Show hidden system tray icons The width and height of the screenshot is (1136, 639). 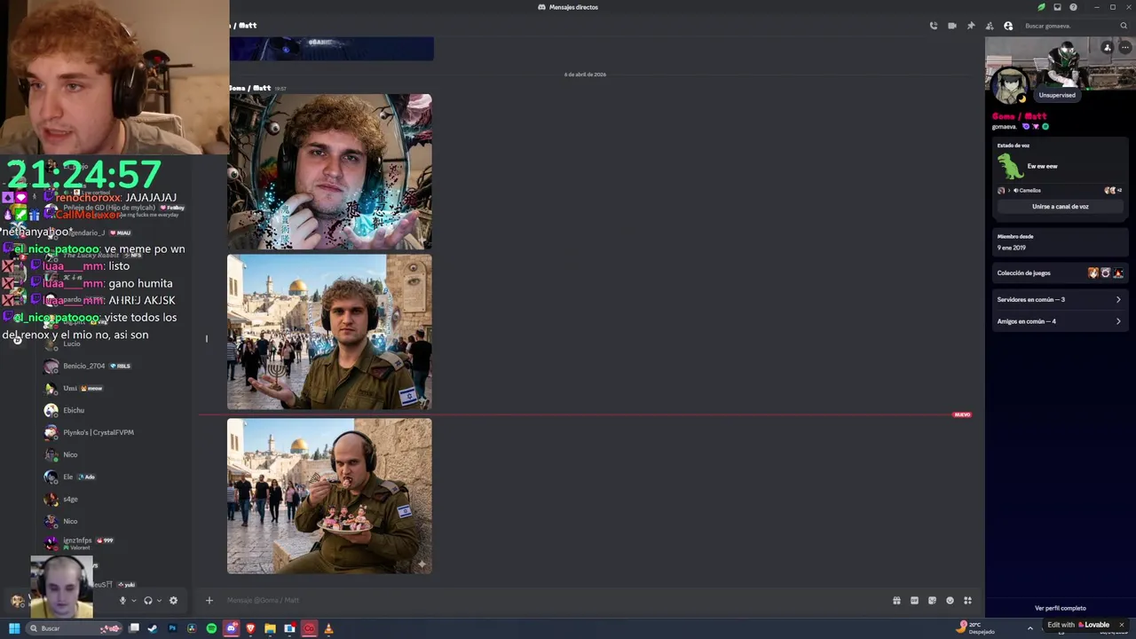(x=1029, y=627)
